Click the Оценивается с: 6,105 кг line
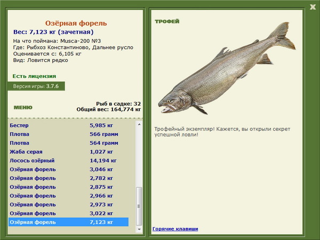Viewport: 320px width, 240px height. [x=47, y=54]
